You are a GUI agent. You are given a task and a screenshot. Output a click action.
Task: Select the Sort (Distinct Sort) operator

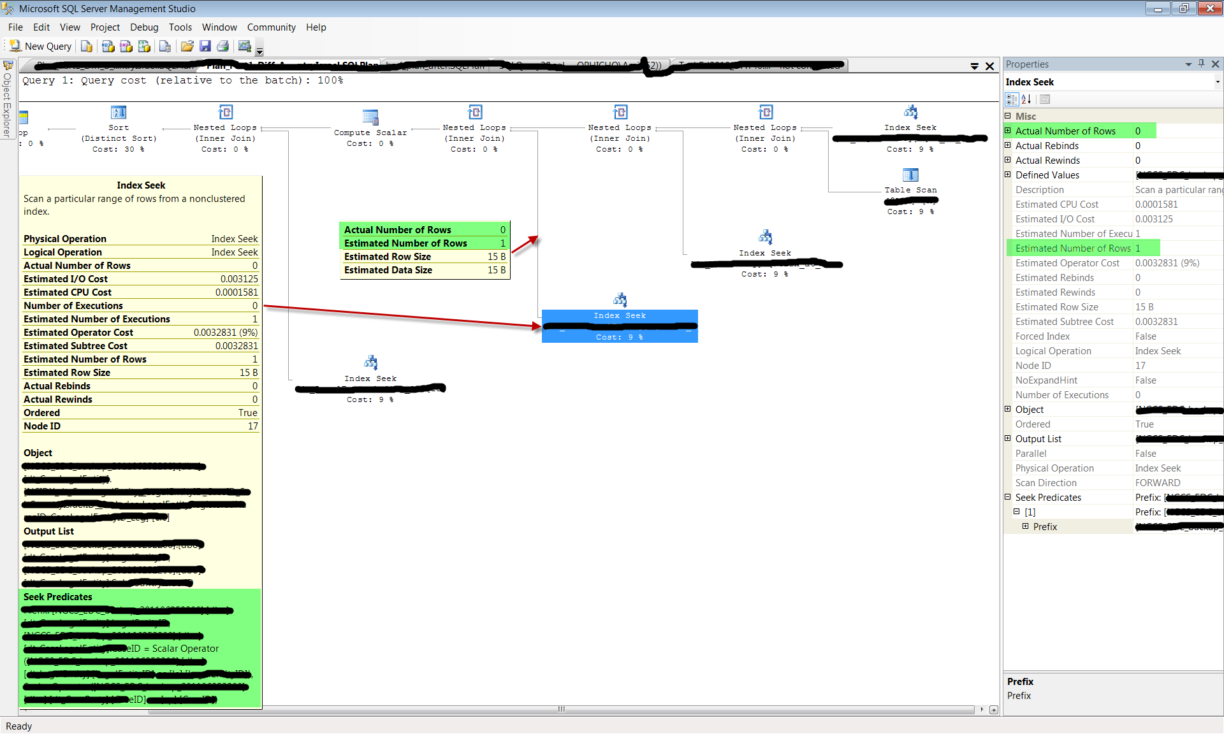coord(119,129)
